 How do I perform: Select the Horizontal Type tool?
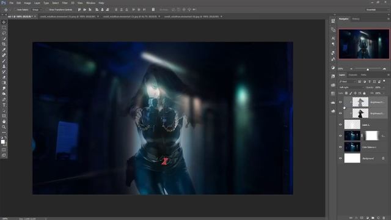4,105
